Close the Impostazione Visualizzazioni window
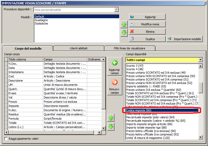The height and width of the screenshot is (146, 208). click(x=205, y=3)
